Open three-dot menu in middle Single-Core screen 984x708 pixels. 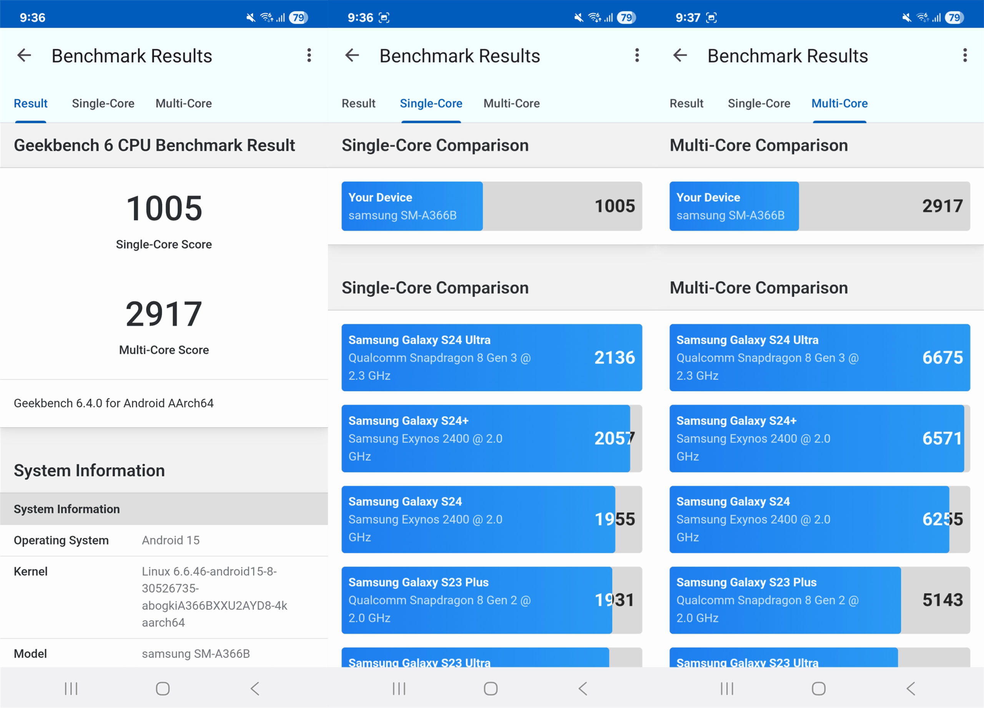pos(637,55)
